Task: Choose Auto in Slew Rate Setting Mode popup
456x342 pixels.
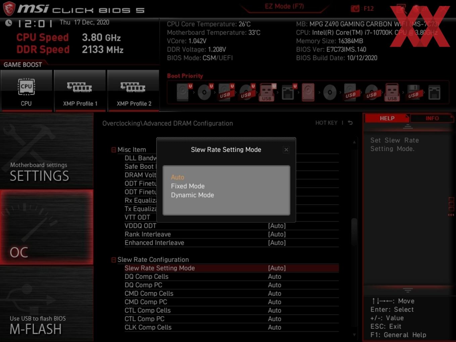Action: tap(177, 177)
